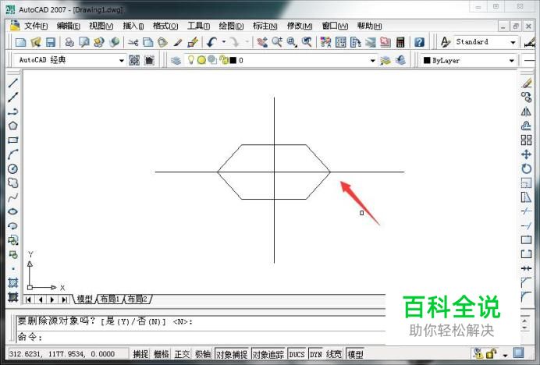This screenshot has width=540, height=365.
Task: Select the Rectangle tool
Action: pyautogui.click(x=13, y=140)
